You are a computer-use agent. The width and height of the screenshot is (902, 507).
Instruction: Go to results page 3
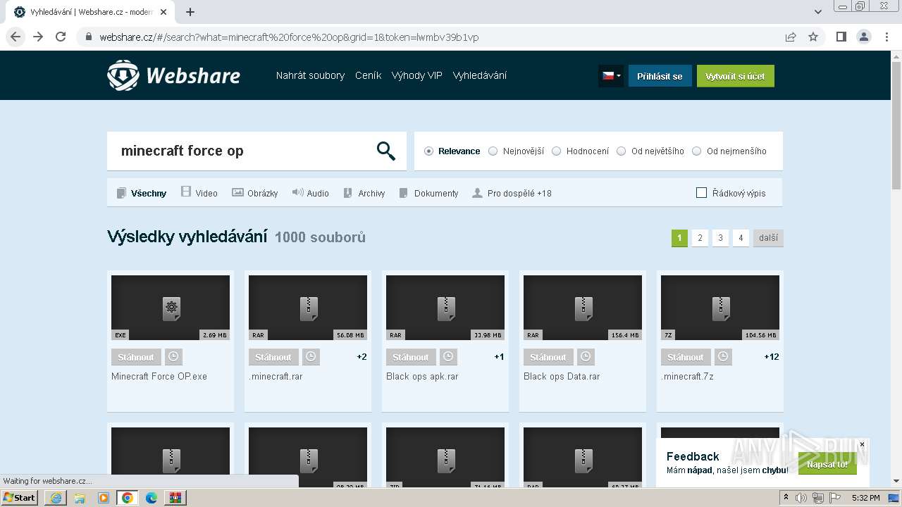pos(720,238)
